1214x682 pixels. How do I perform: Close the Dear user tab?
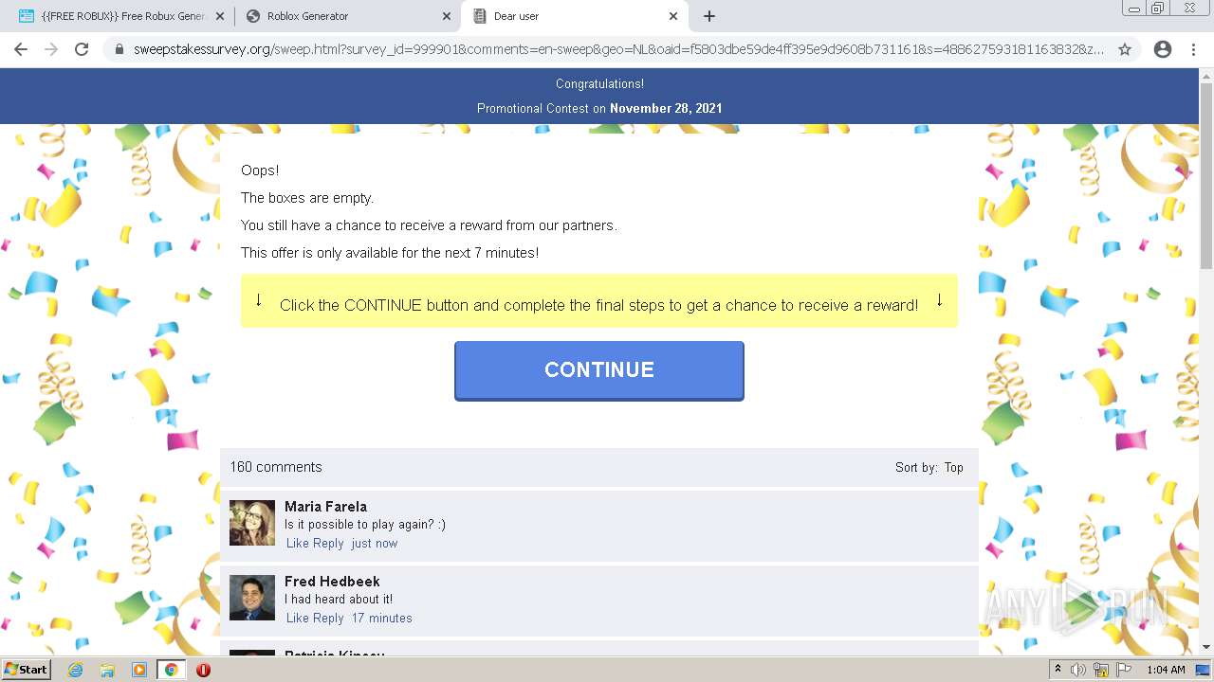pos(673,16)
